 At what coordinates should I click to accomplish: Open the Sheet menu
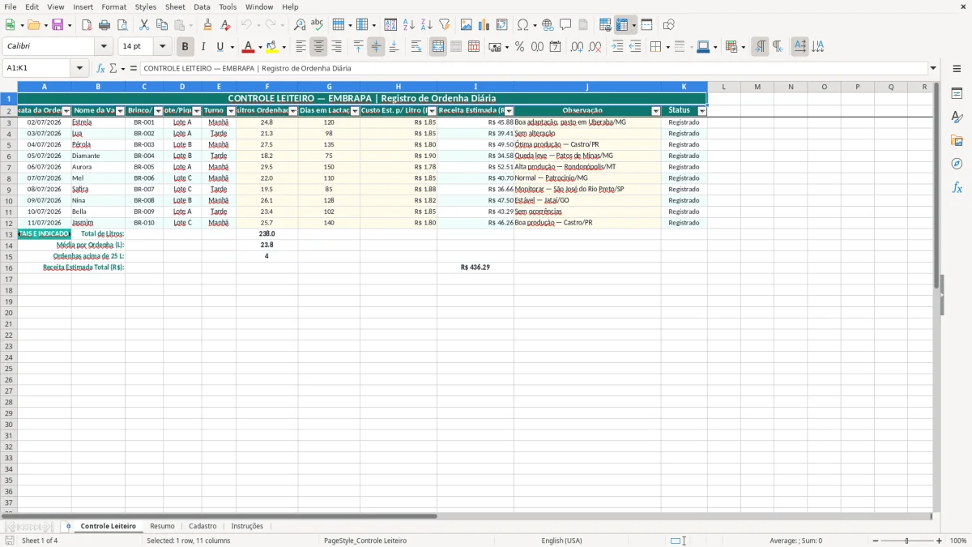pos(175,6)
